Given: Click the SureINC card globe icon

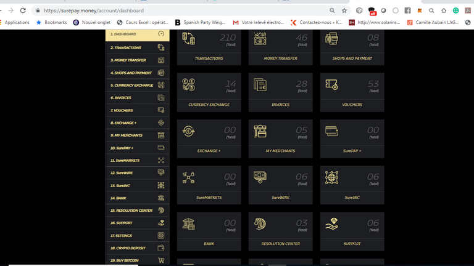Looking at the screenshot, I should point(331,177).
